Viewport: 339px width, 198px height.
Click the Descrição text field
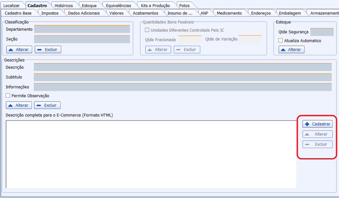[182, 67]
